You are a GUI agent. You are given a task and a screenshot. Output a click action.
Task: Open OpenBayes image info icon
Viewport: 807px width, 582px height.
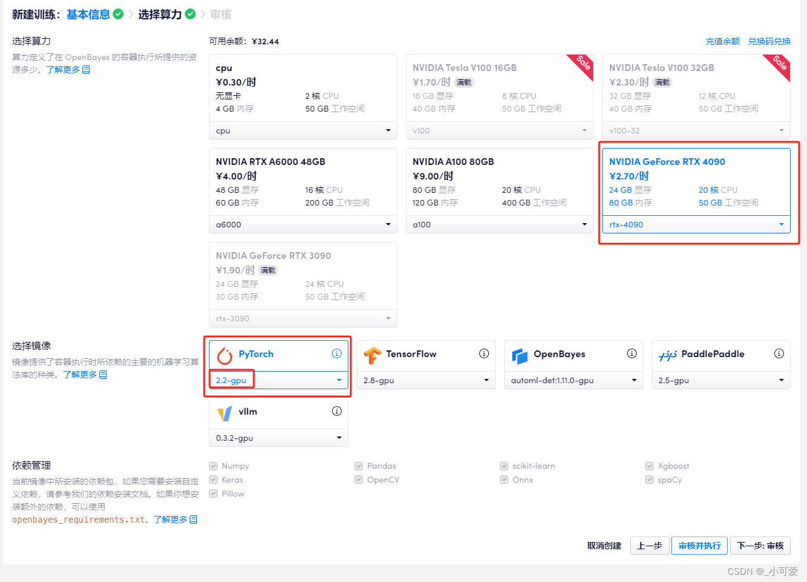(x=632, y=353)
